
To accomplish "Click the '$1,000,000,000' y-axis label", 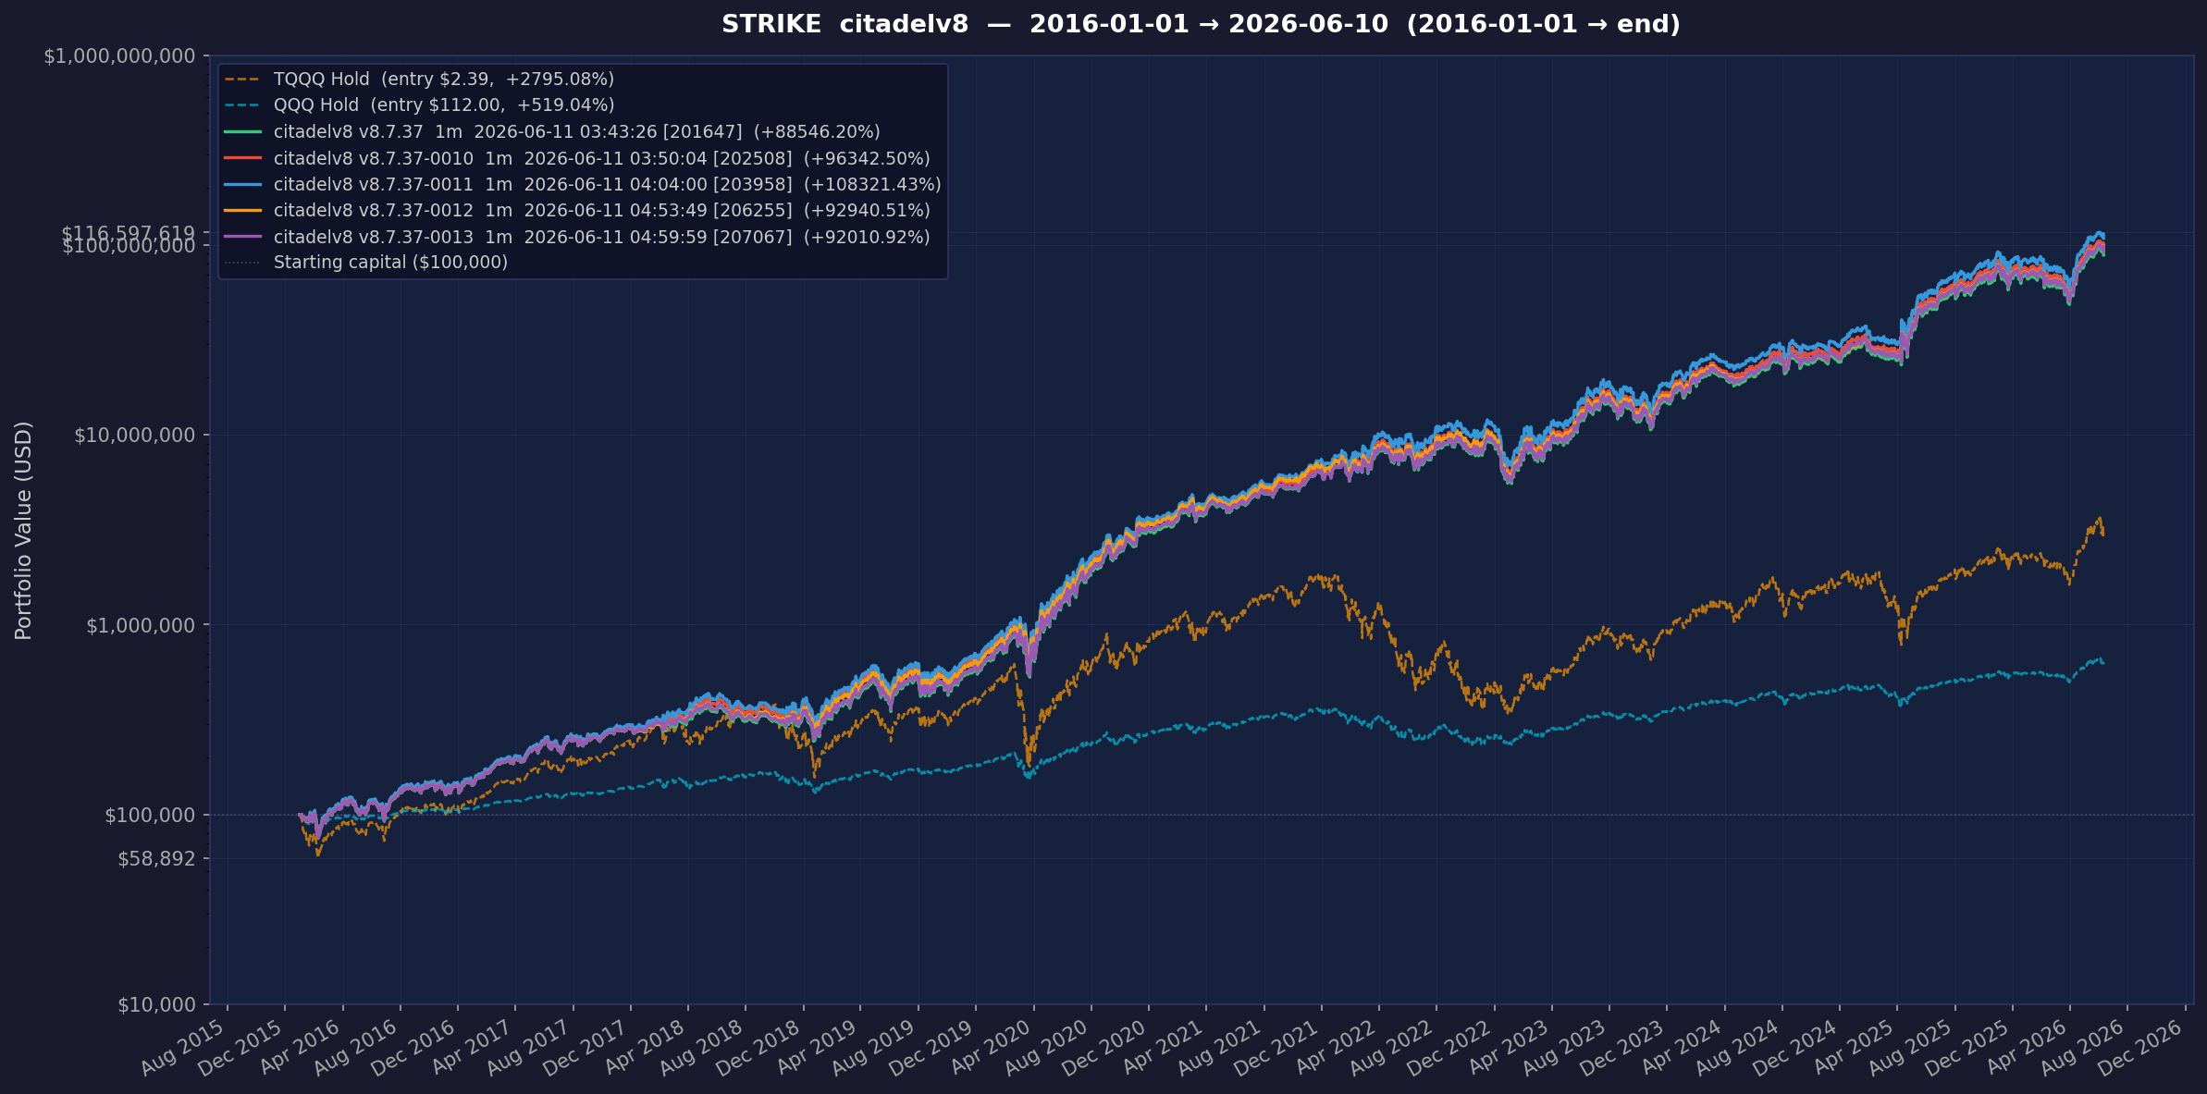I will click(x=119, y=56).
